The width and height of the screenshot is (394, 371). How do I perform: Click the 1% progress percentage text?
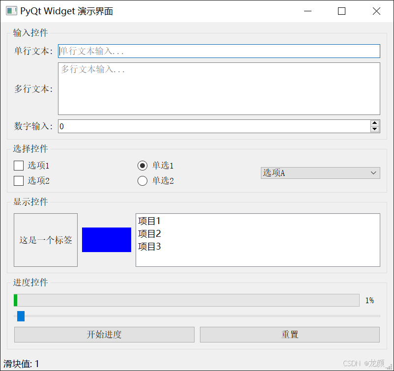(x=369, y=300)
